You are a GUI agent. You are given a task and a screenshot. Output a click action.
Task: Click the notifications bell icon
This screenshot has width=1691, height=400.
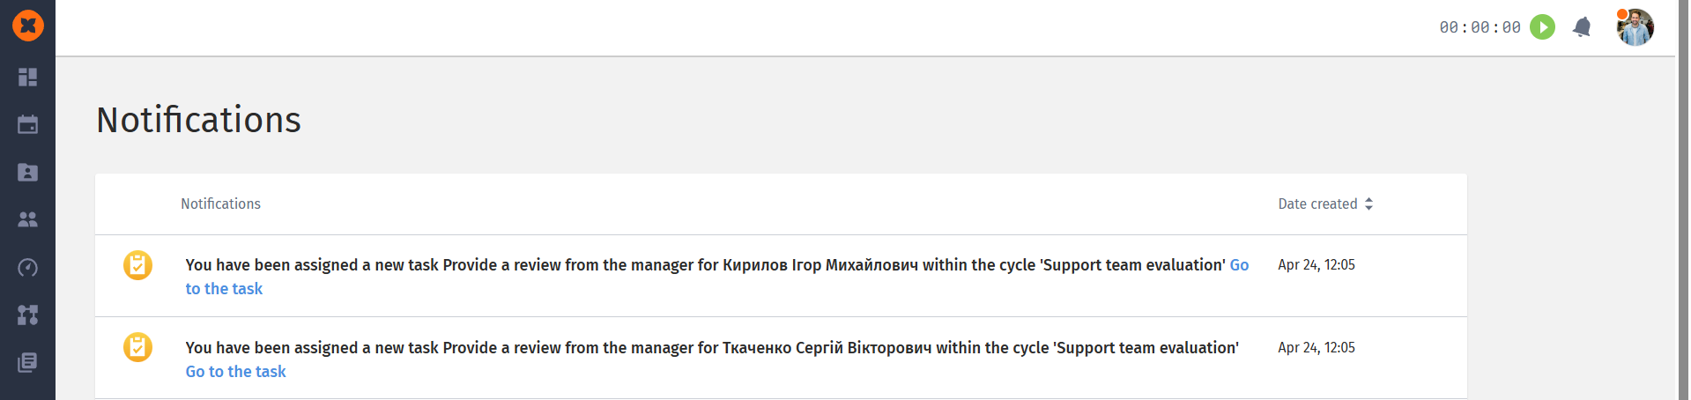(1582, 27)
